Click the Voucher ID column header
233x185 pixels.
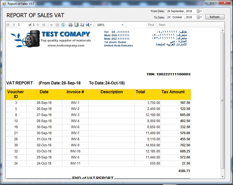click(x=16, y=94)
